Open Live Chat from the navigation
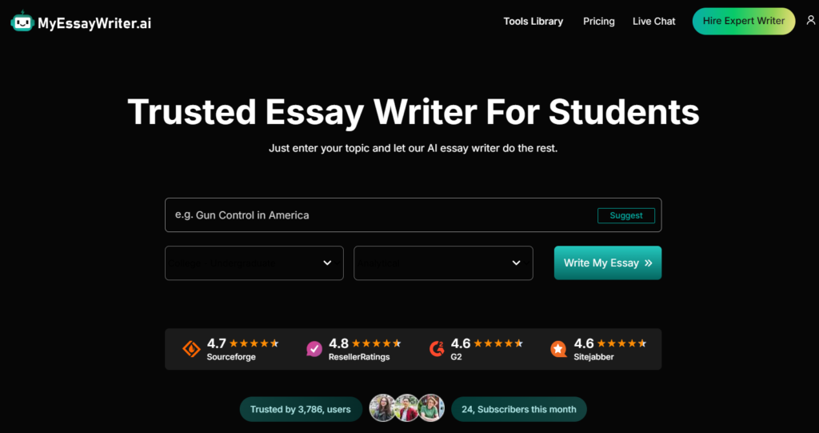The width and height of the screenshot is (819, 433). (654, 22)
